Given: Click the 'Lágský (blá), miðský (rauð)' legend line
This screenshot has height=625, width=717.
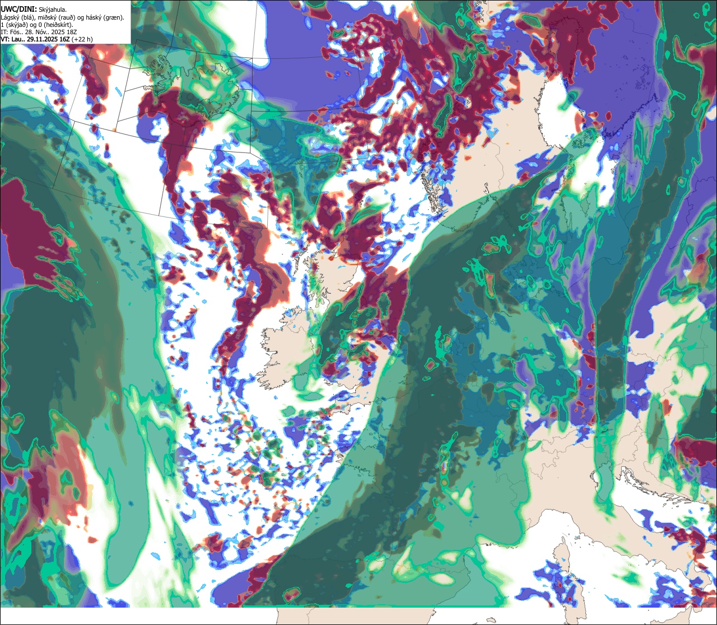Looking at the screenshot, I should pyautogui.click(x=63, y=17).
